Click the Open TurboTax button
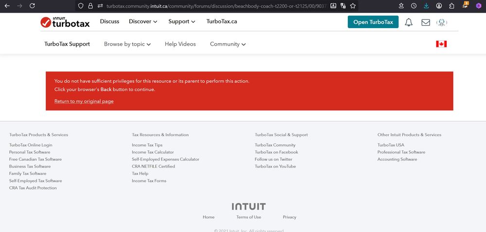The height and width of the screenshot is (232, 486). coord(373,22)
